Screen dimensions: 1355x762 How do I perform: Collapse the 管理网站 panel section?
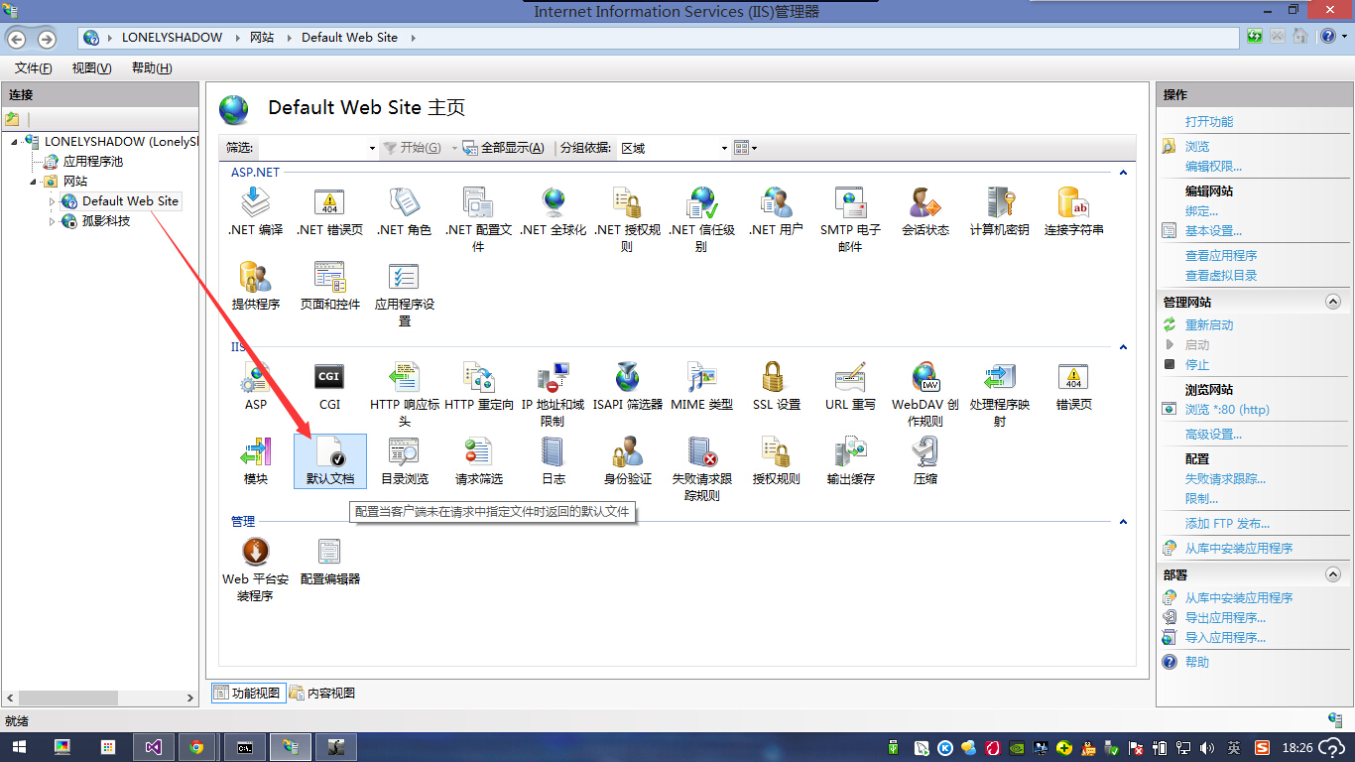[x=1333, y=302]
